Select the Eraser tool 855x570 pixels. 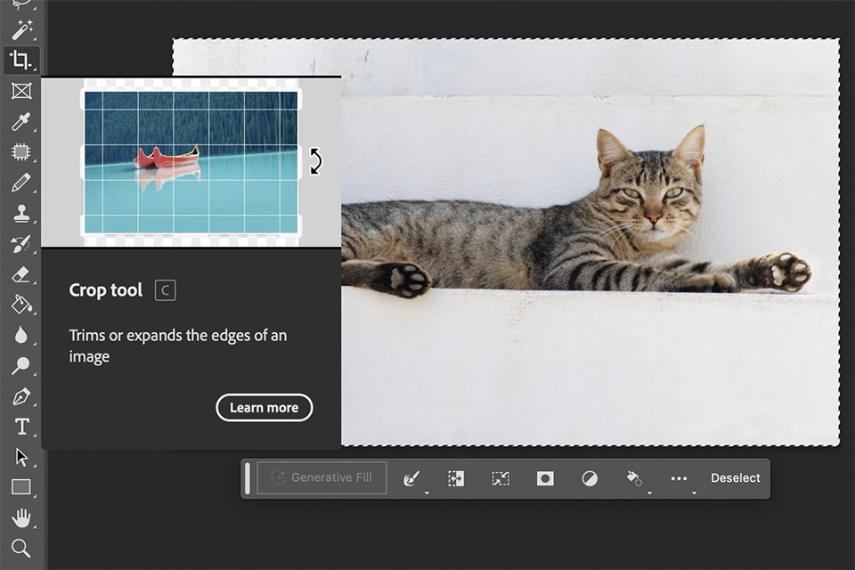coord(22,273)
